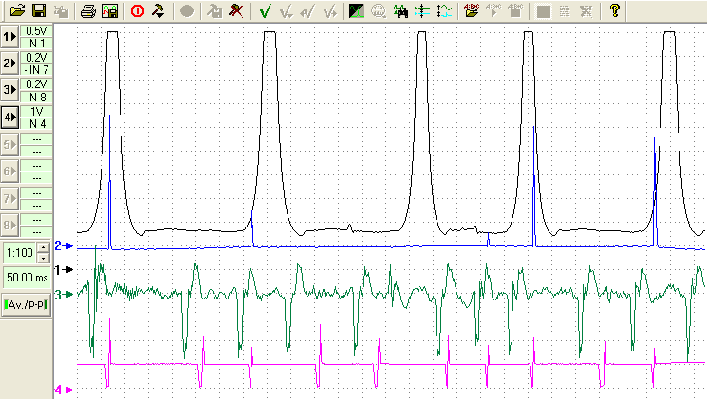Click the grayed oscilloscope zoom icon
The width and height of the screenshot is (707, 399).
(379, 10)
